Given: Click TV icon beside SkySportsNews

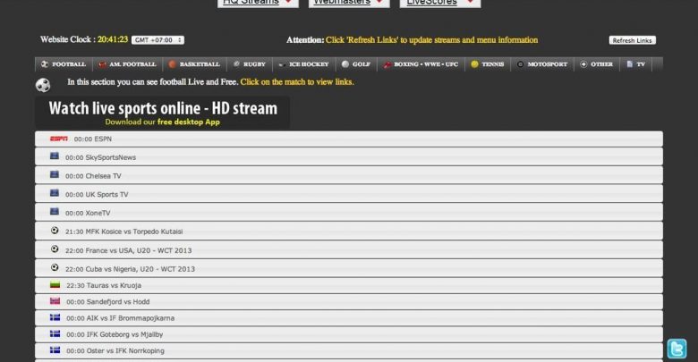Looking at the screenshot, I should 55,156.
